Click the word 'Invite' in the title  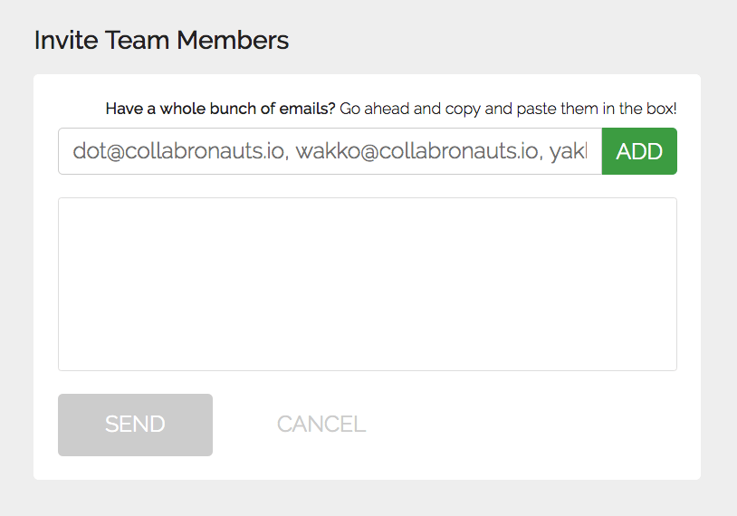66,40
